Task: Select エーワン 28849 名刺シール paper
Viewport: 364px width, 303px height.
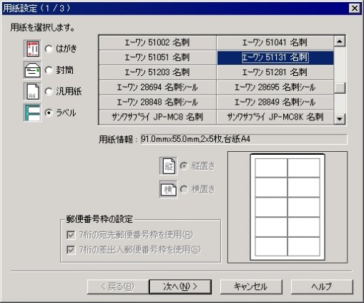Action: click(275, 102)
